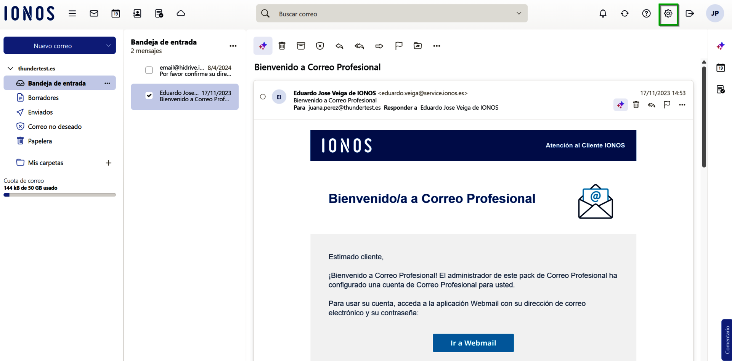Collapse the thundertest.es account tree

pyautogui.click(x=10, y=69)
